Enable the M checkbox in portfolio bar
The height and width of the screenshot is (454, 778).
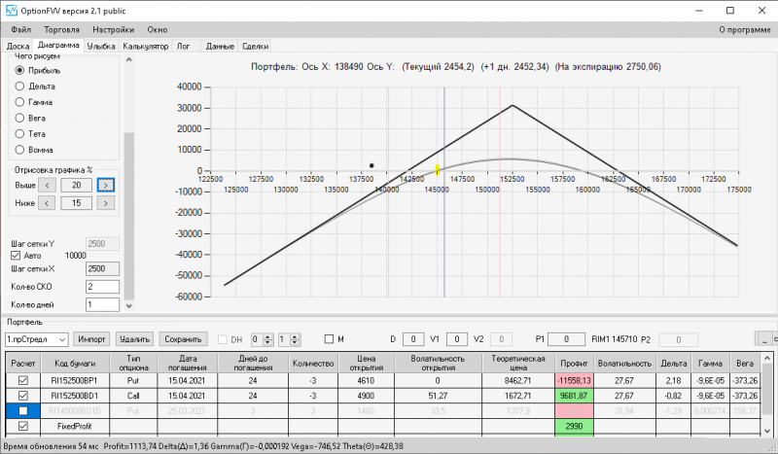pyautogui.click(x=329, y=339)
